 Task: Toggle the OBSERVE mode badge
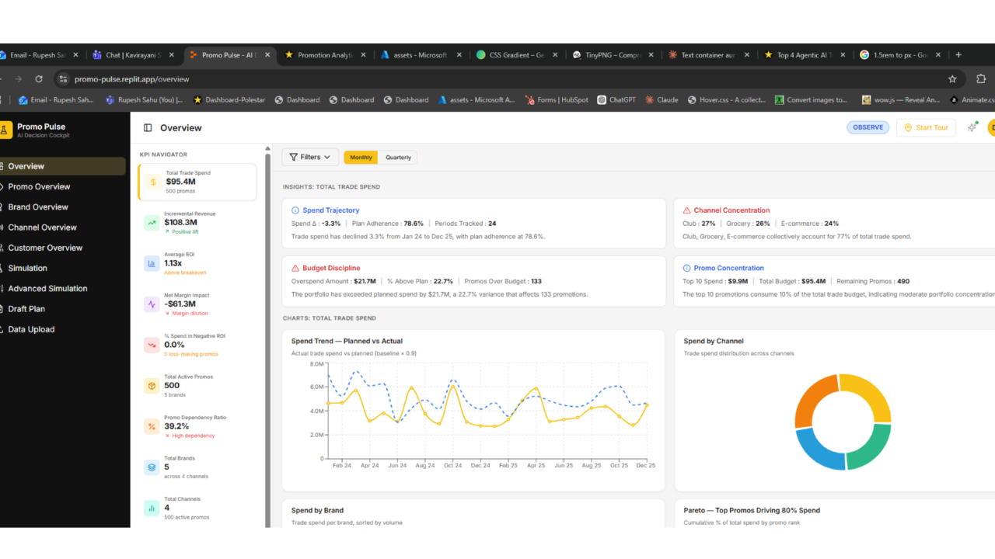pyautogui.click(x=868, y=127)
